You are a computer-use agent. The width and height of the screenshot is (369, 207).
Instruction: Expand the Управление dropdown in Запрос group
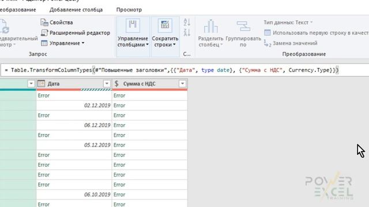pyautogui.click(x=67, y=43)
